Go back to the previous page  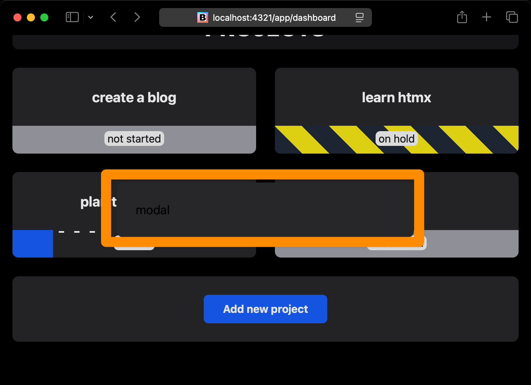[113, 17]
